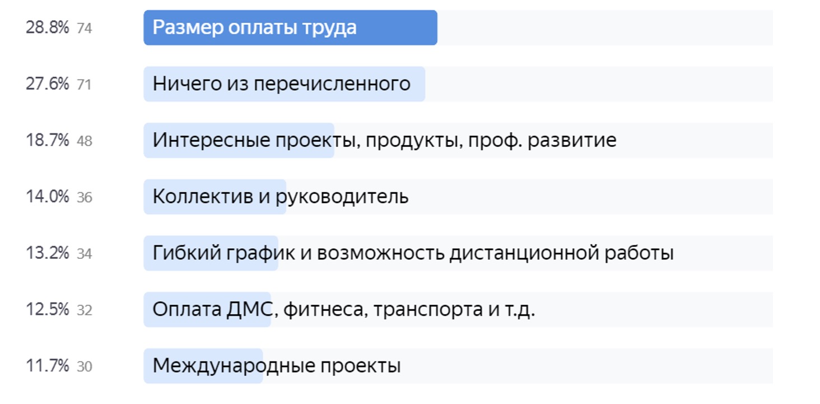The image size is (820, 404).
Task: Click the 27.6% percentage label
Action: [x=48, y=85]
